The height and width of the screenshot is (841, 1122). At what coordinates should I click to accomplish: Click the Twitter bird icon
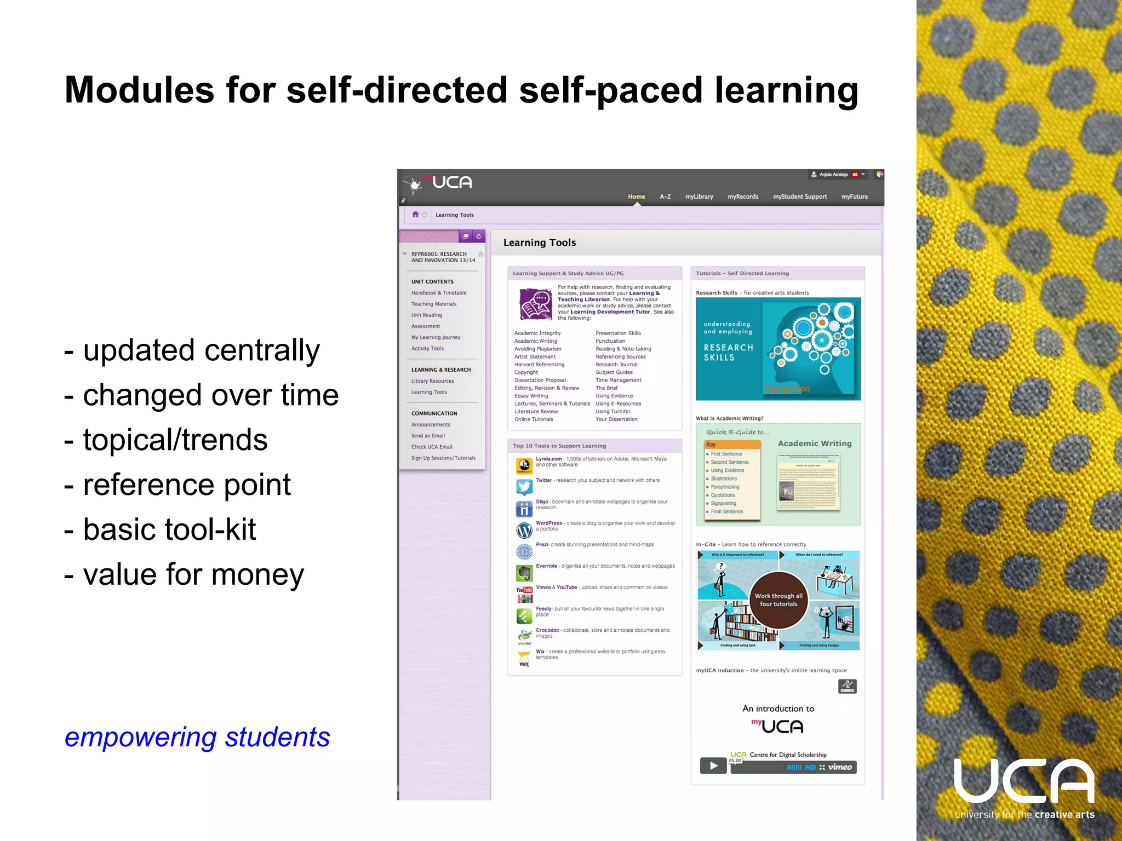[x=524, y=487]
